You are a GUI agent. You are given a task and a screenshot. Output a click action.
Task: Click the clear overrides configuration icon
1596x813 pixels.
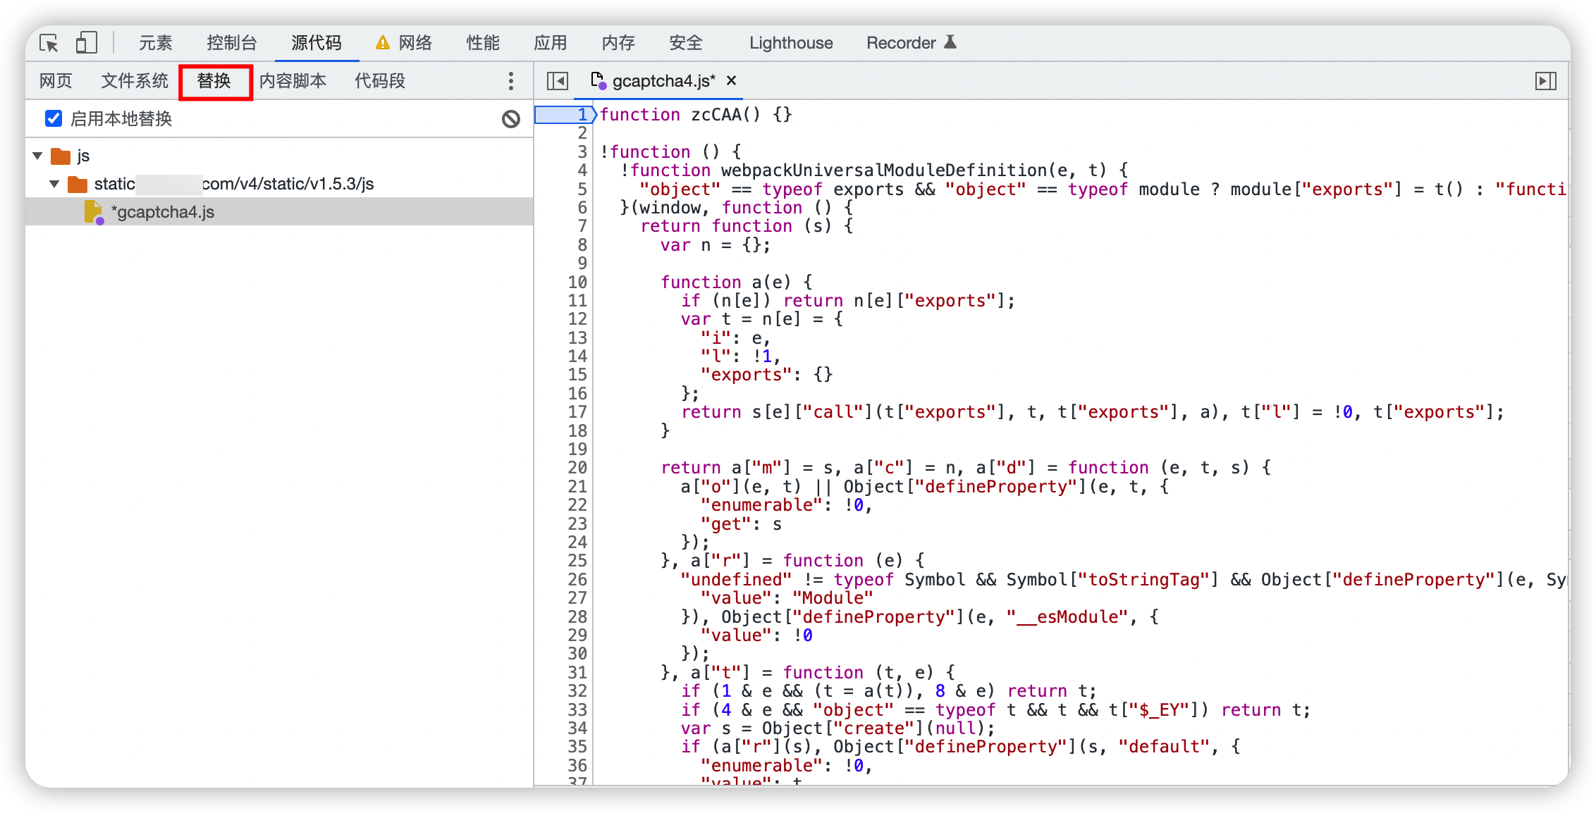(511, 119)
